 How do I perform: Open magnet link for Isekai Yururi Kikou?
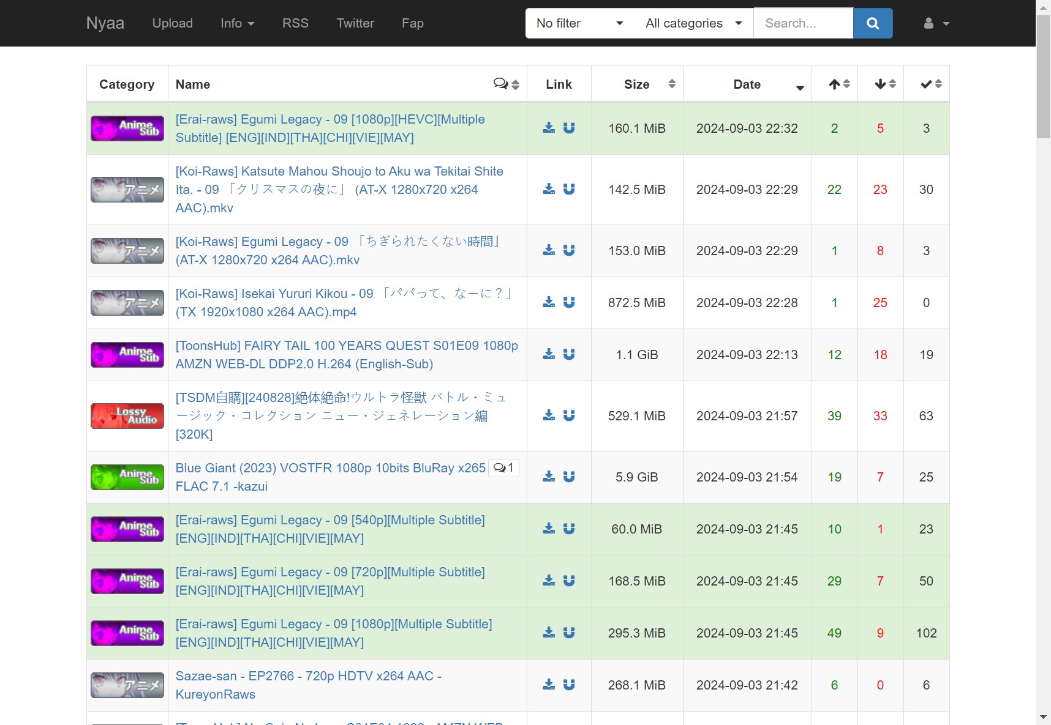pyautogui.click(x=569, y=302)
